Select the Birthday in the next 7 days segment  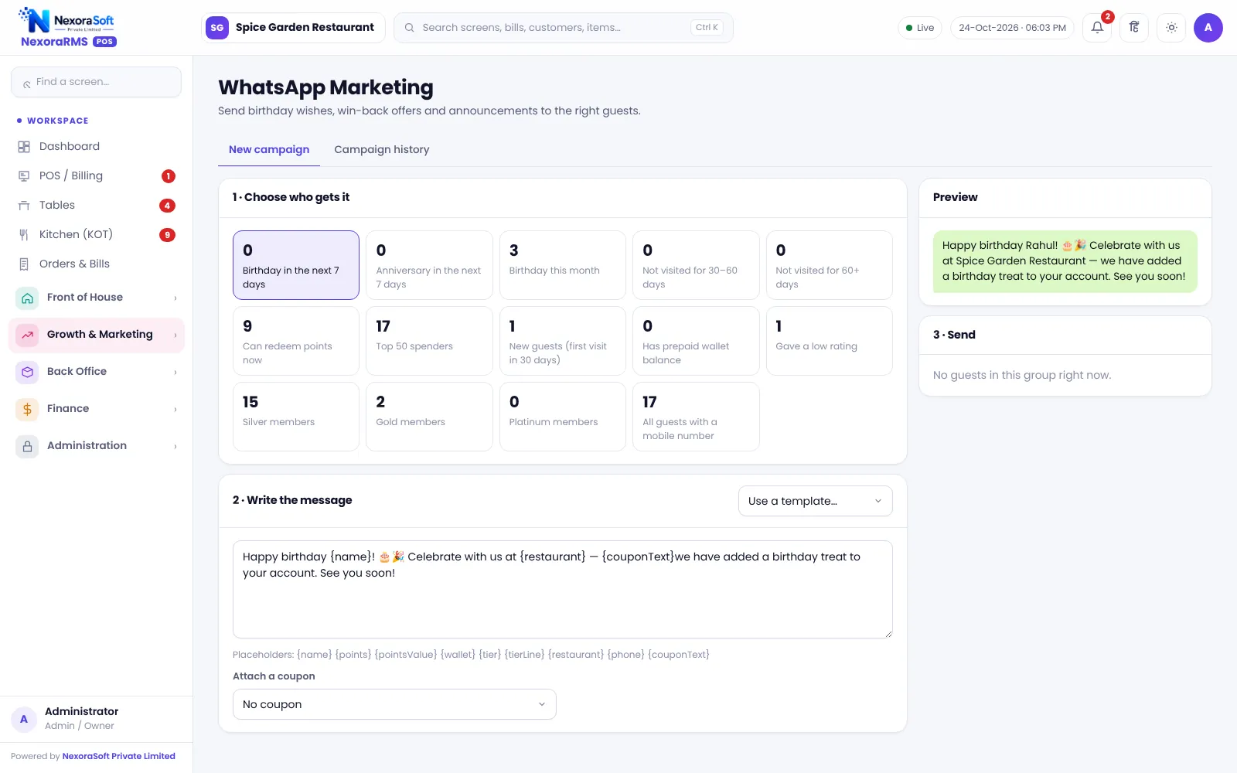click(x=296, y=265)
